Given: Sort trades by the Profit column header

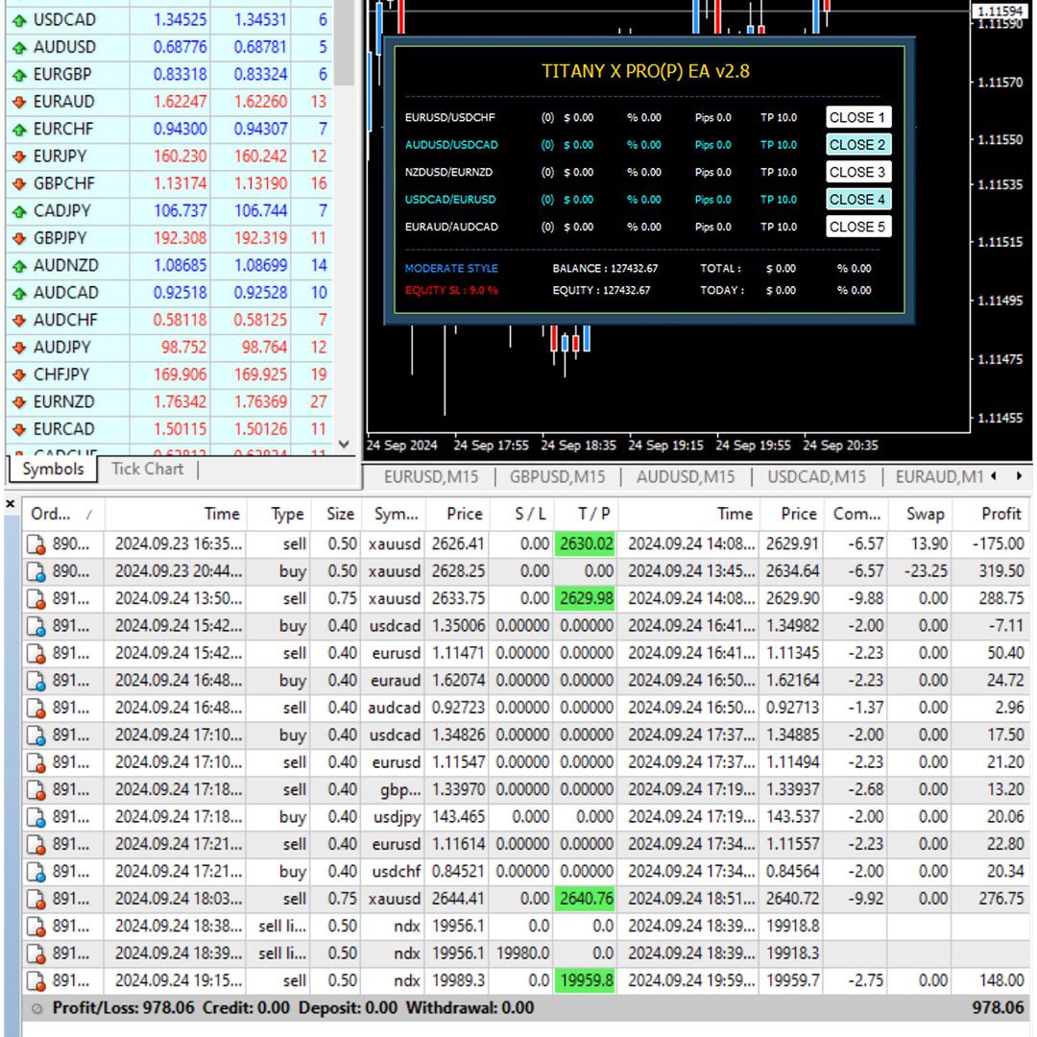Looking at the screenshot, I should click(x=1001, y=514).
